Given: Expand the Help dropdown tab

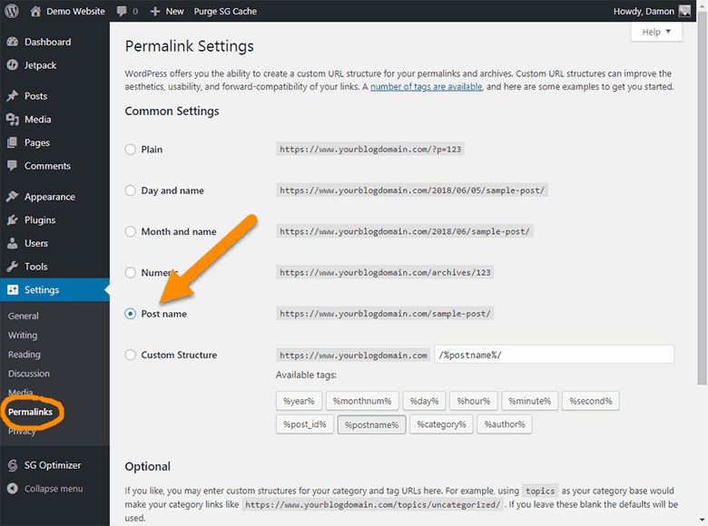Looking at the screenshot, I should [x=656, y=32].
